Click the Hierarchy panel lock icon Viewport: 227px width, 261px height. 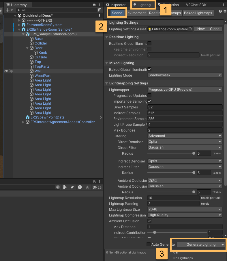[x=94, y=5]
